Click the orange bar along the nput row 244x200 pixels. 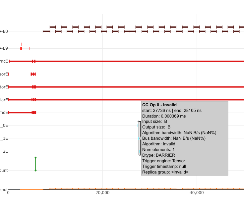(x=133, y=189)
